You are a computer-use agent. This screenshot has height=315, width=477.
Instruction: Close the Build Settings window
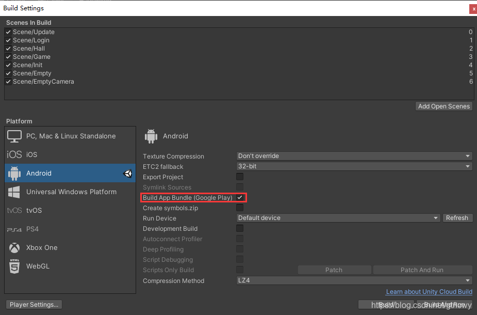(473, 9)
